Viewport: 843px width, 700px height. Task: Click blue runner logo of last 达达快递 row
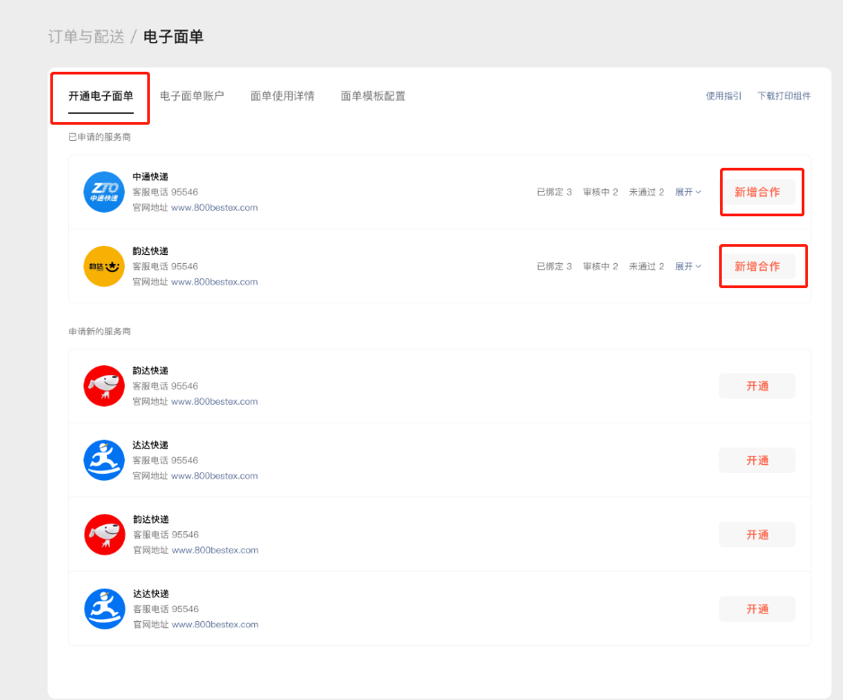point(105,608)
